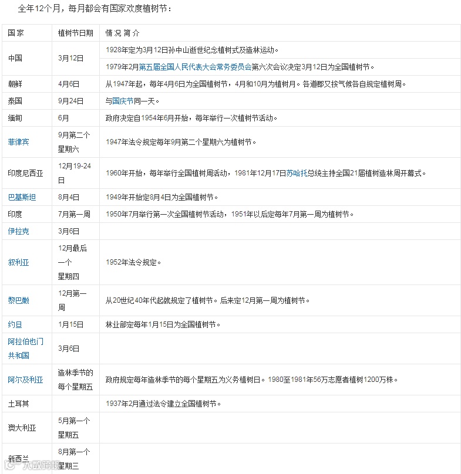Select the 政府决定自1954年6月开始 description

[191, 118]
